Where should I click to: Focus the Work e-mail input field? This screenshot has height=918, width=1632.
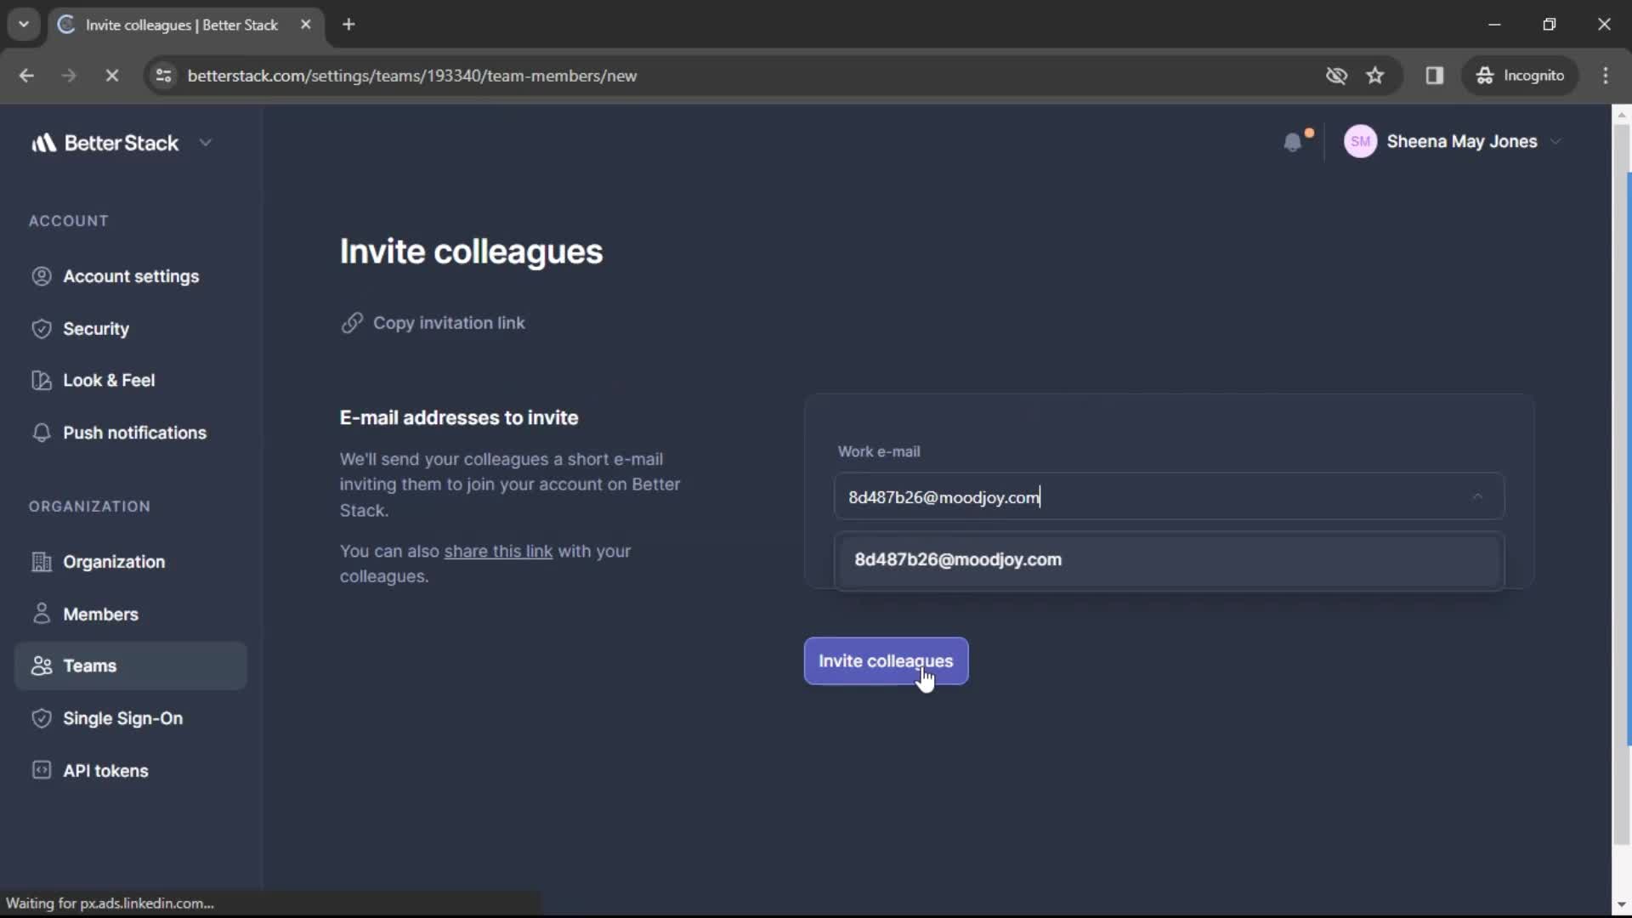coord(1169,497)
